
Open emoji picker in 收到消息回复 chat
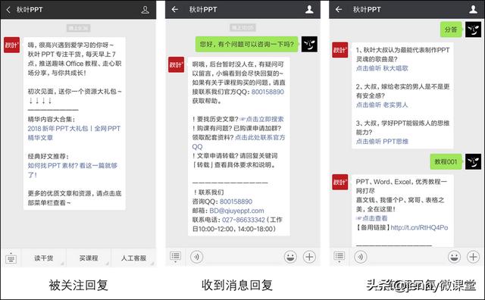(x=290, y=257)
